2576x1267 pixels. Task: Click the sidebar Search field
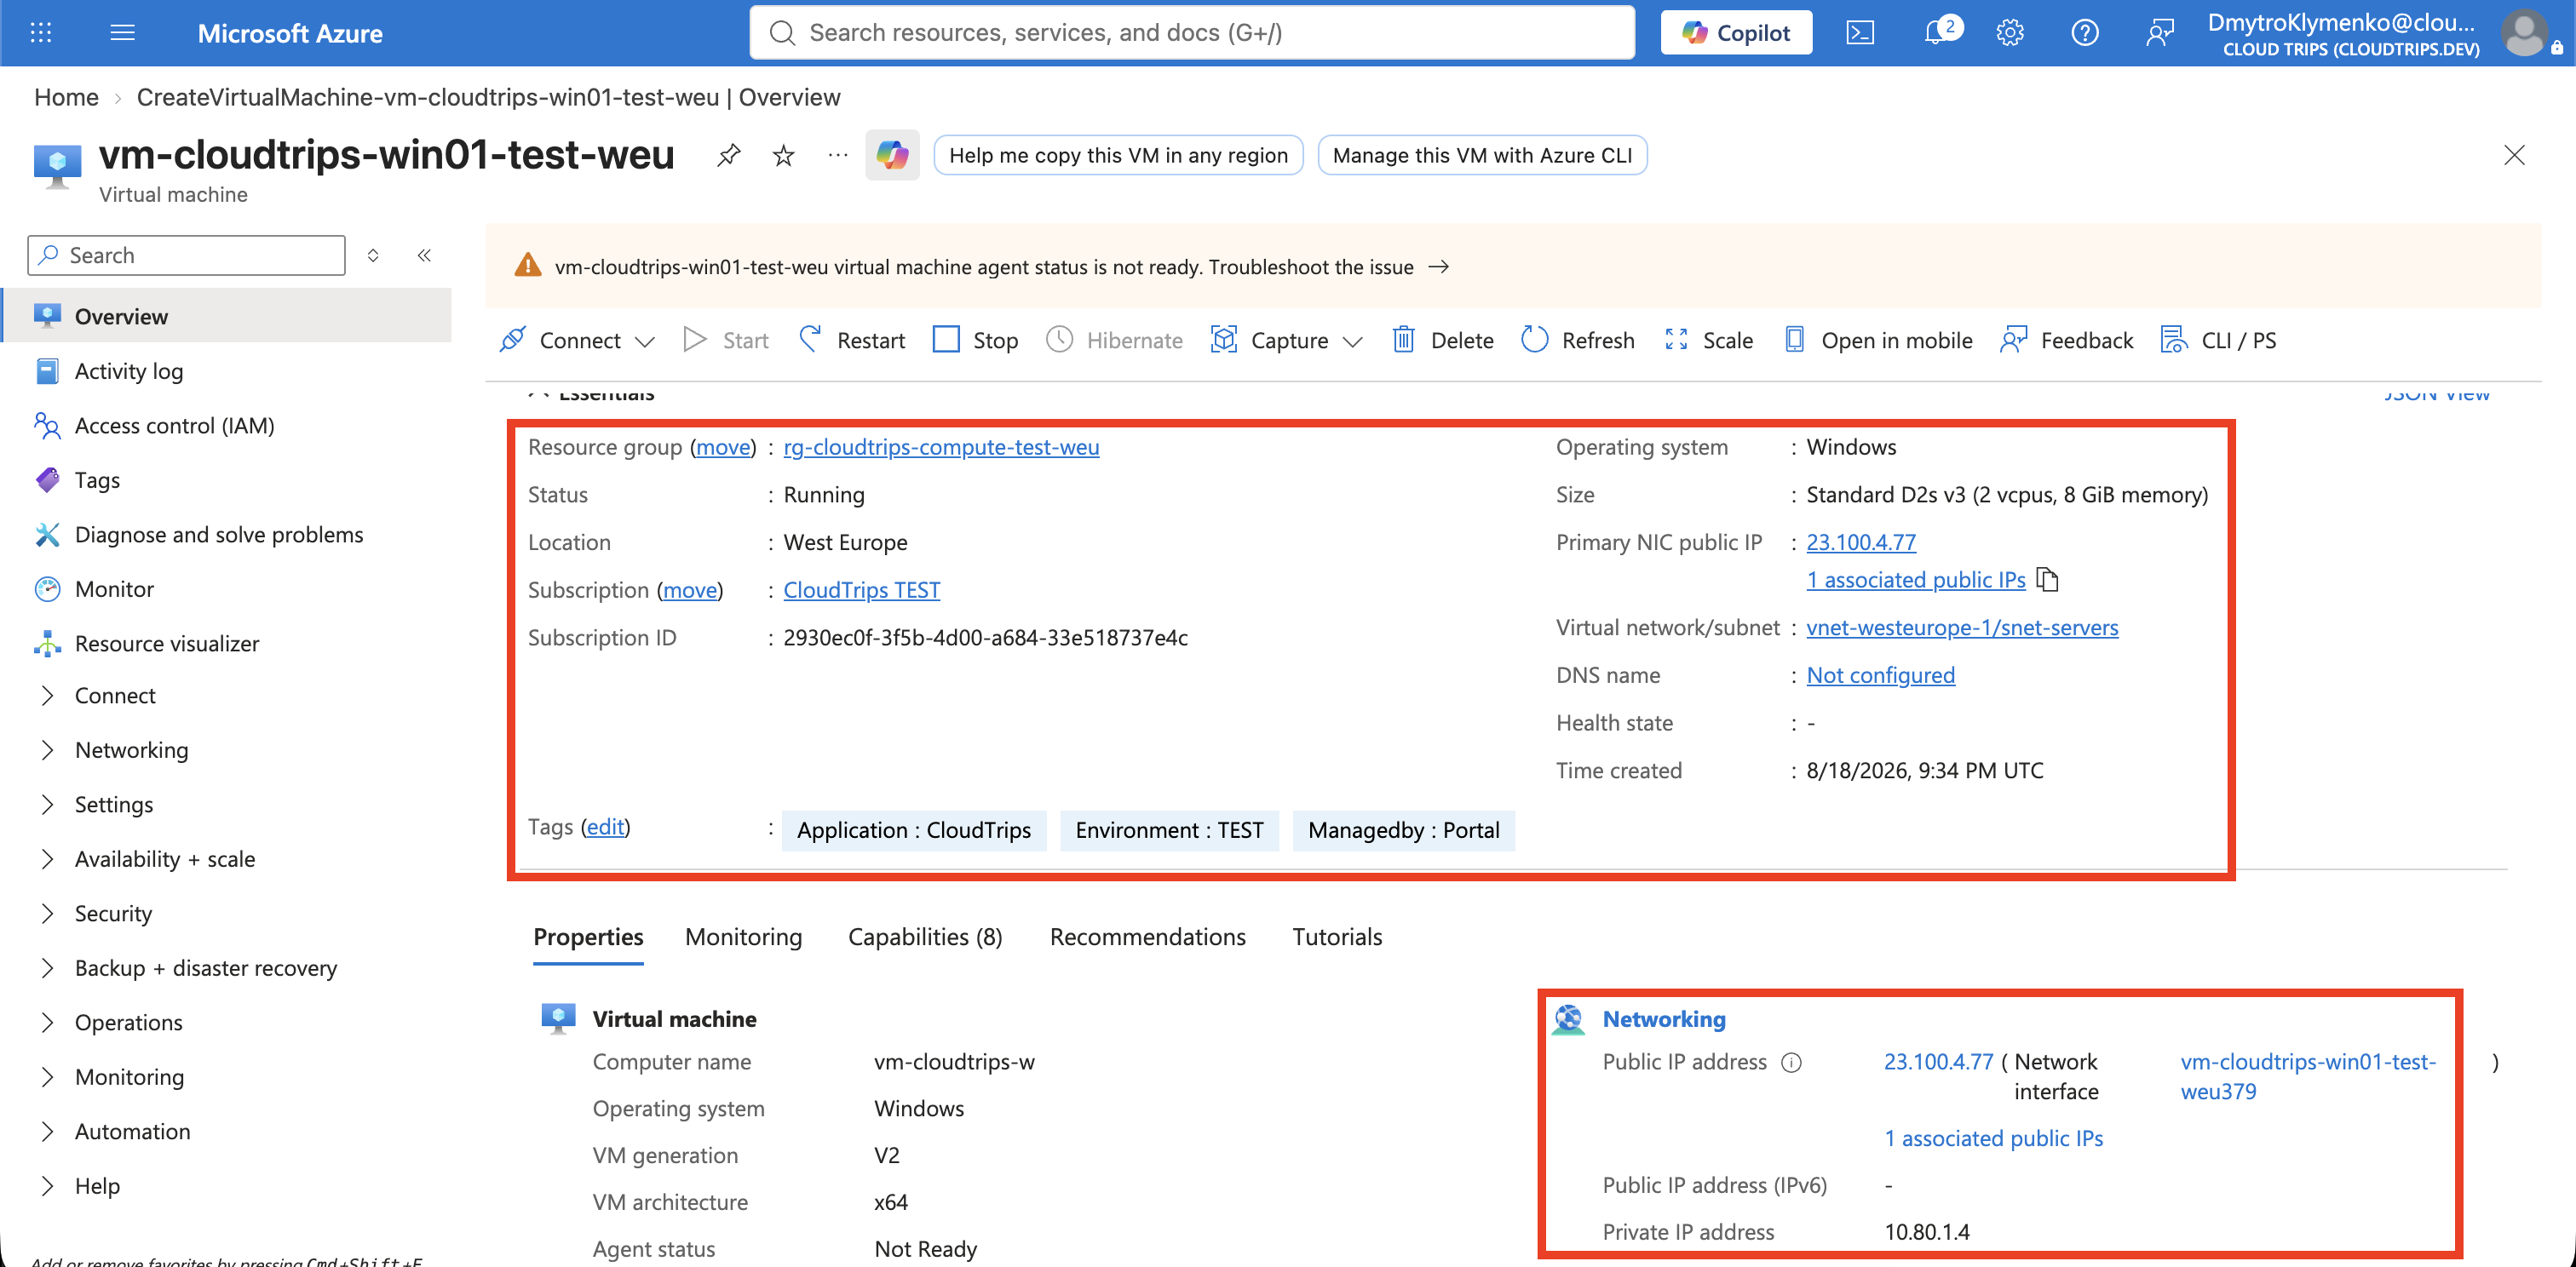click(186, 255)
